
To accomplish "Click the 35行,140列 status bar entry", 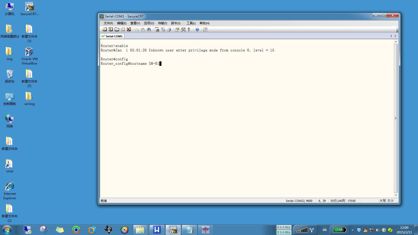I will (338, 201).
